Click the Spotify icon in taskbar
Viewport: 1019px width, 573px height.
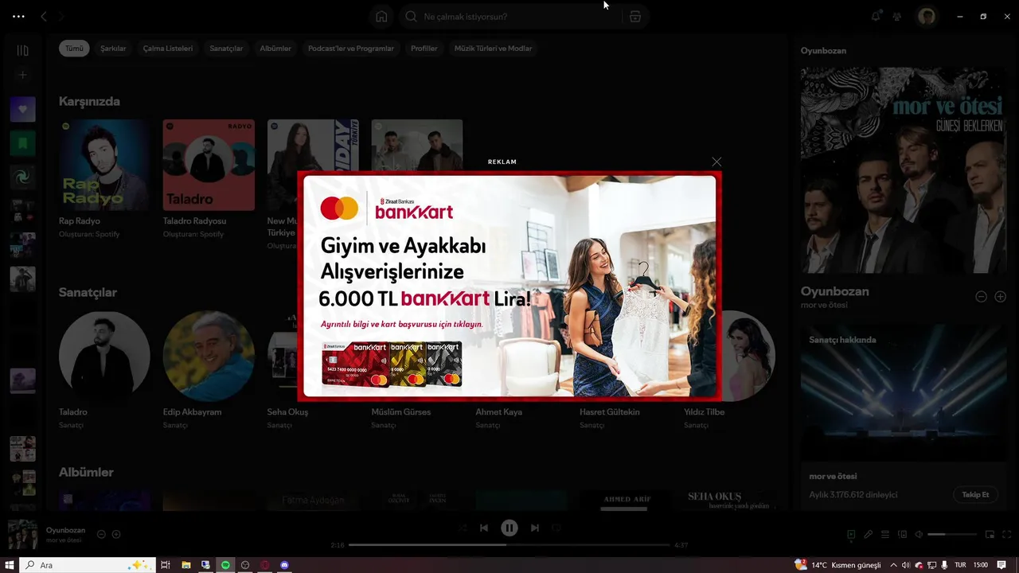pyautogui.click(x=225, y=565)
